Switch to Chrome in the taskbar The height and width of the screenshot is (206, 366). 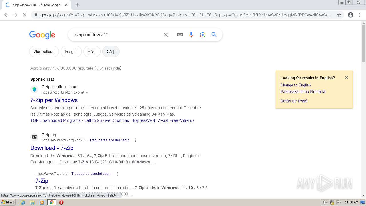click(52, 202)
